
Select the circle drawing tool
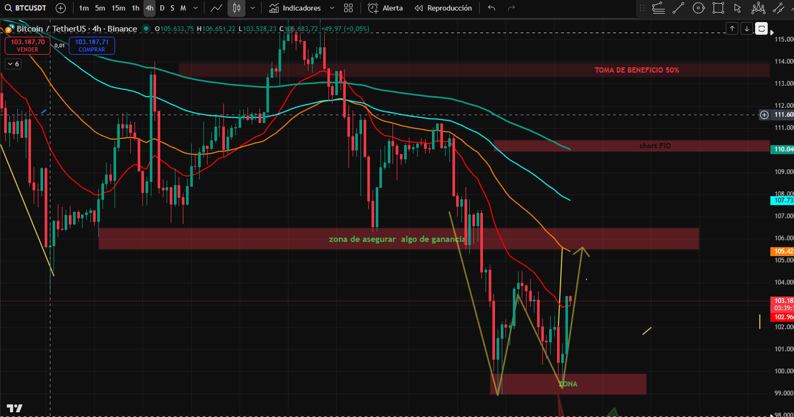(699, 8)
